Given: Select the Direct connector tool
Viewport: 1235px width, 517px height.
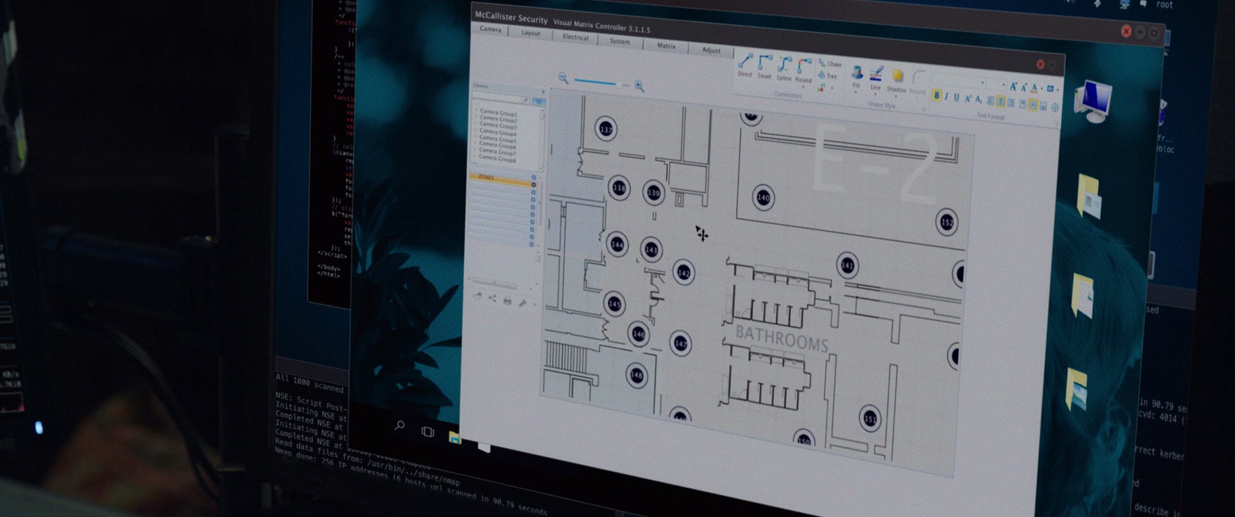Looking at the screenshot, I should [x=745, y=63].
